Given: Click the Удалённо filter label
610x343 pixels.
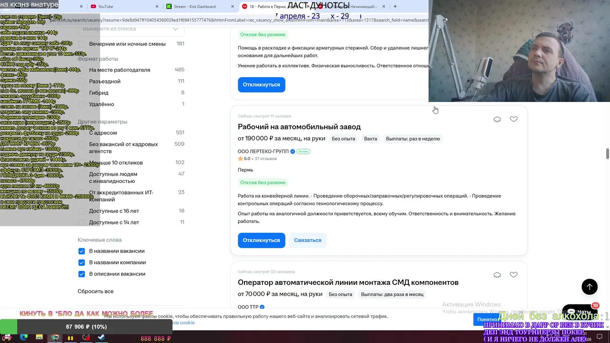Looking at the screenshot, I should point(102,104).
